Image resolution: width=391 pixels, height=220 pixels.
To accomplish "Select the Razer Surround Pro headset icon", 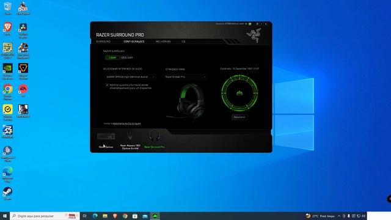I will click(x=155, y=136).
